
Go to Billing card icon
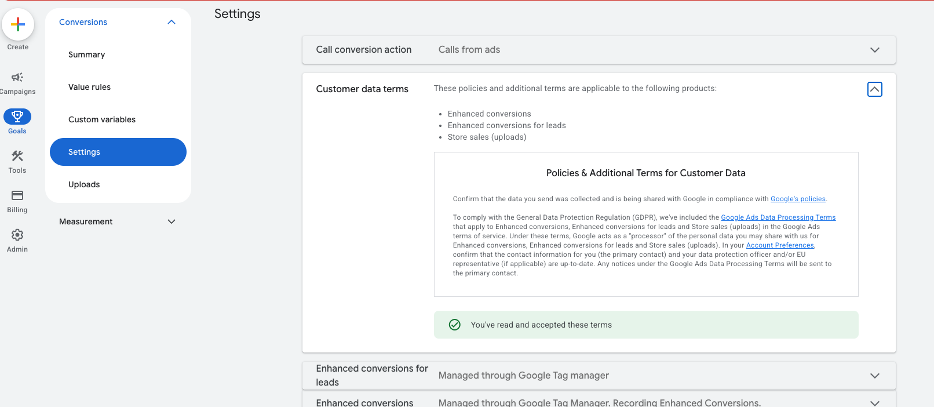point(17,195)
